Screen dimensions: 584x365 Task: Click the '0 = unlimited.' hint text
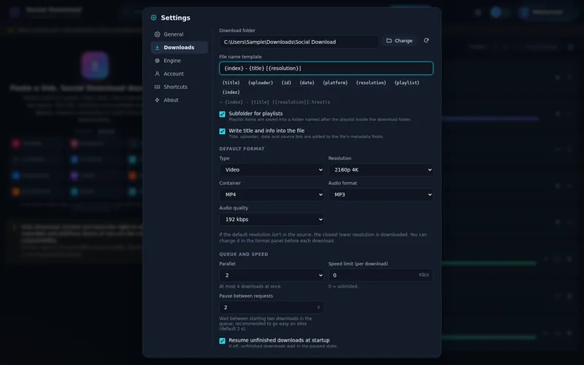pos(343,286)
